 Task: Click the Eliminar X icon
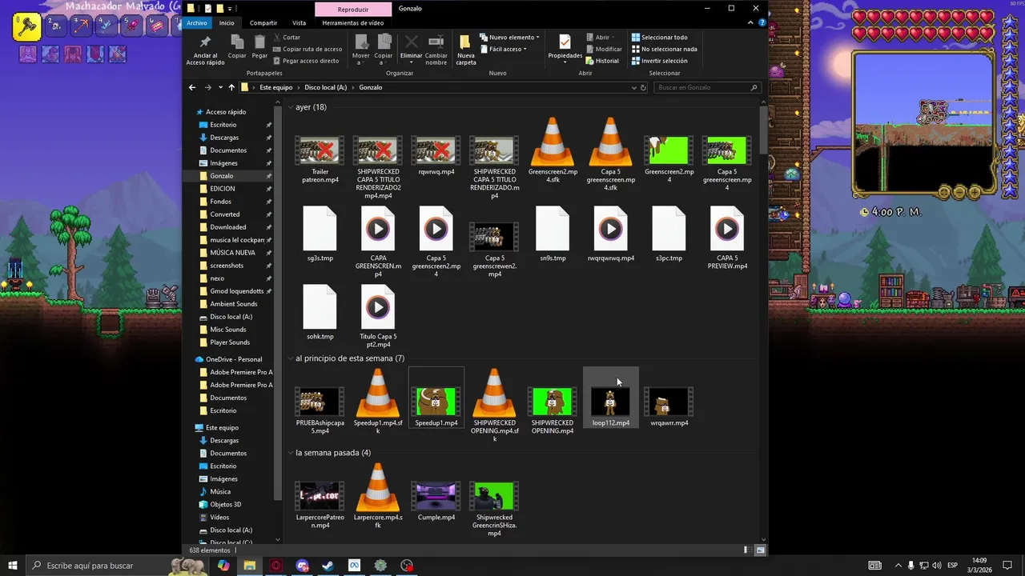pos(411,42)
